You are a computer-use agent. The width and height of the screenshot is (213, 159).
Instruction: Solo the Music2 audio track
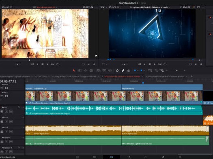(6, 131)
